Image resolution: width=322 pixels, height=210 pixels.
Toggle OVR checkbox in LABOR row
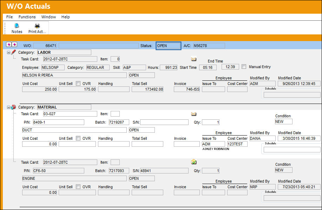pyautogui.click(x=78, y=83)
